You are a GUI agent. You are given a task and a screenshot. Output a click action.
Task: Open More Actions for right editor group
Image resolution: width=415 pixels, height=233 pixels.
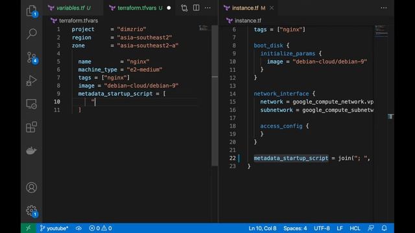pyautogui.click(x=384, y=8)
